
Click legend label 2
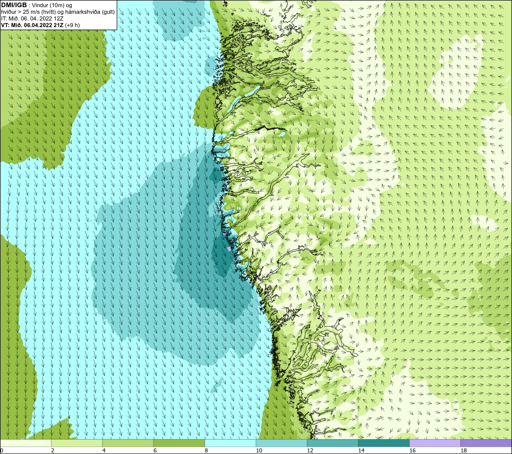pyautogui.click(x=53, y=451)
